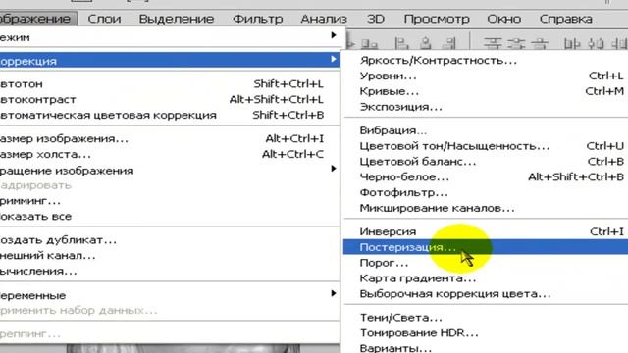The image size is (628, 353).
Task: Click the Distribute Vertical Centers icon
Action: 516,43
